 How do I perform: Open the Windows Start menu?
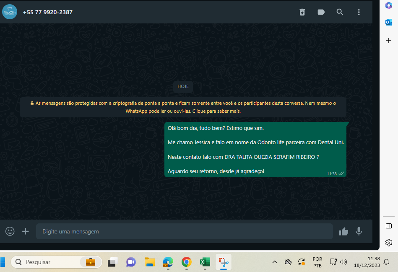click(x=3, y=262)
